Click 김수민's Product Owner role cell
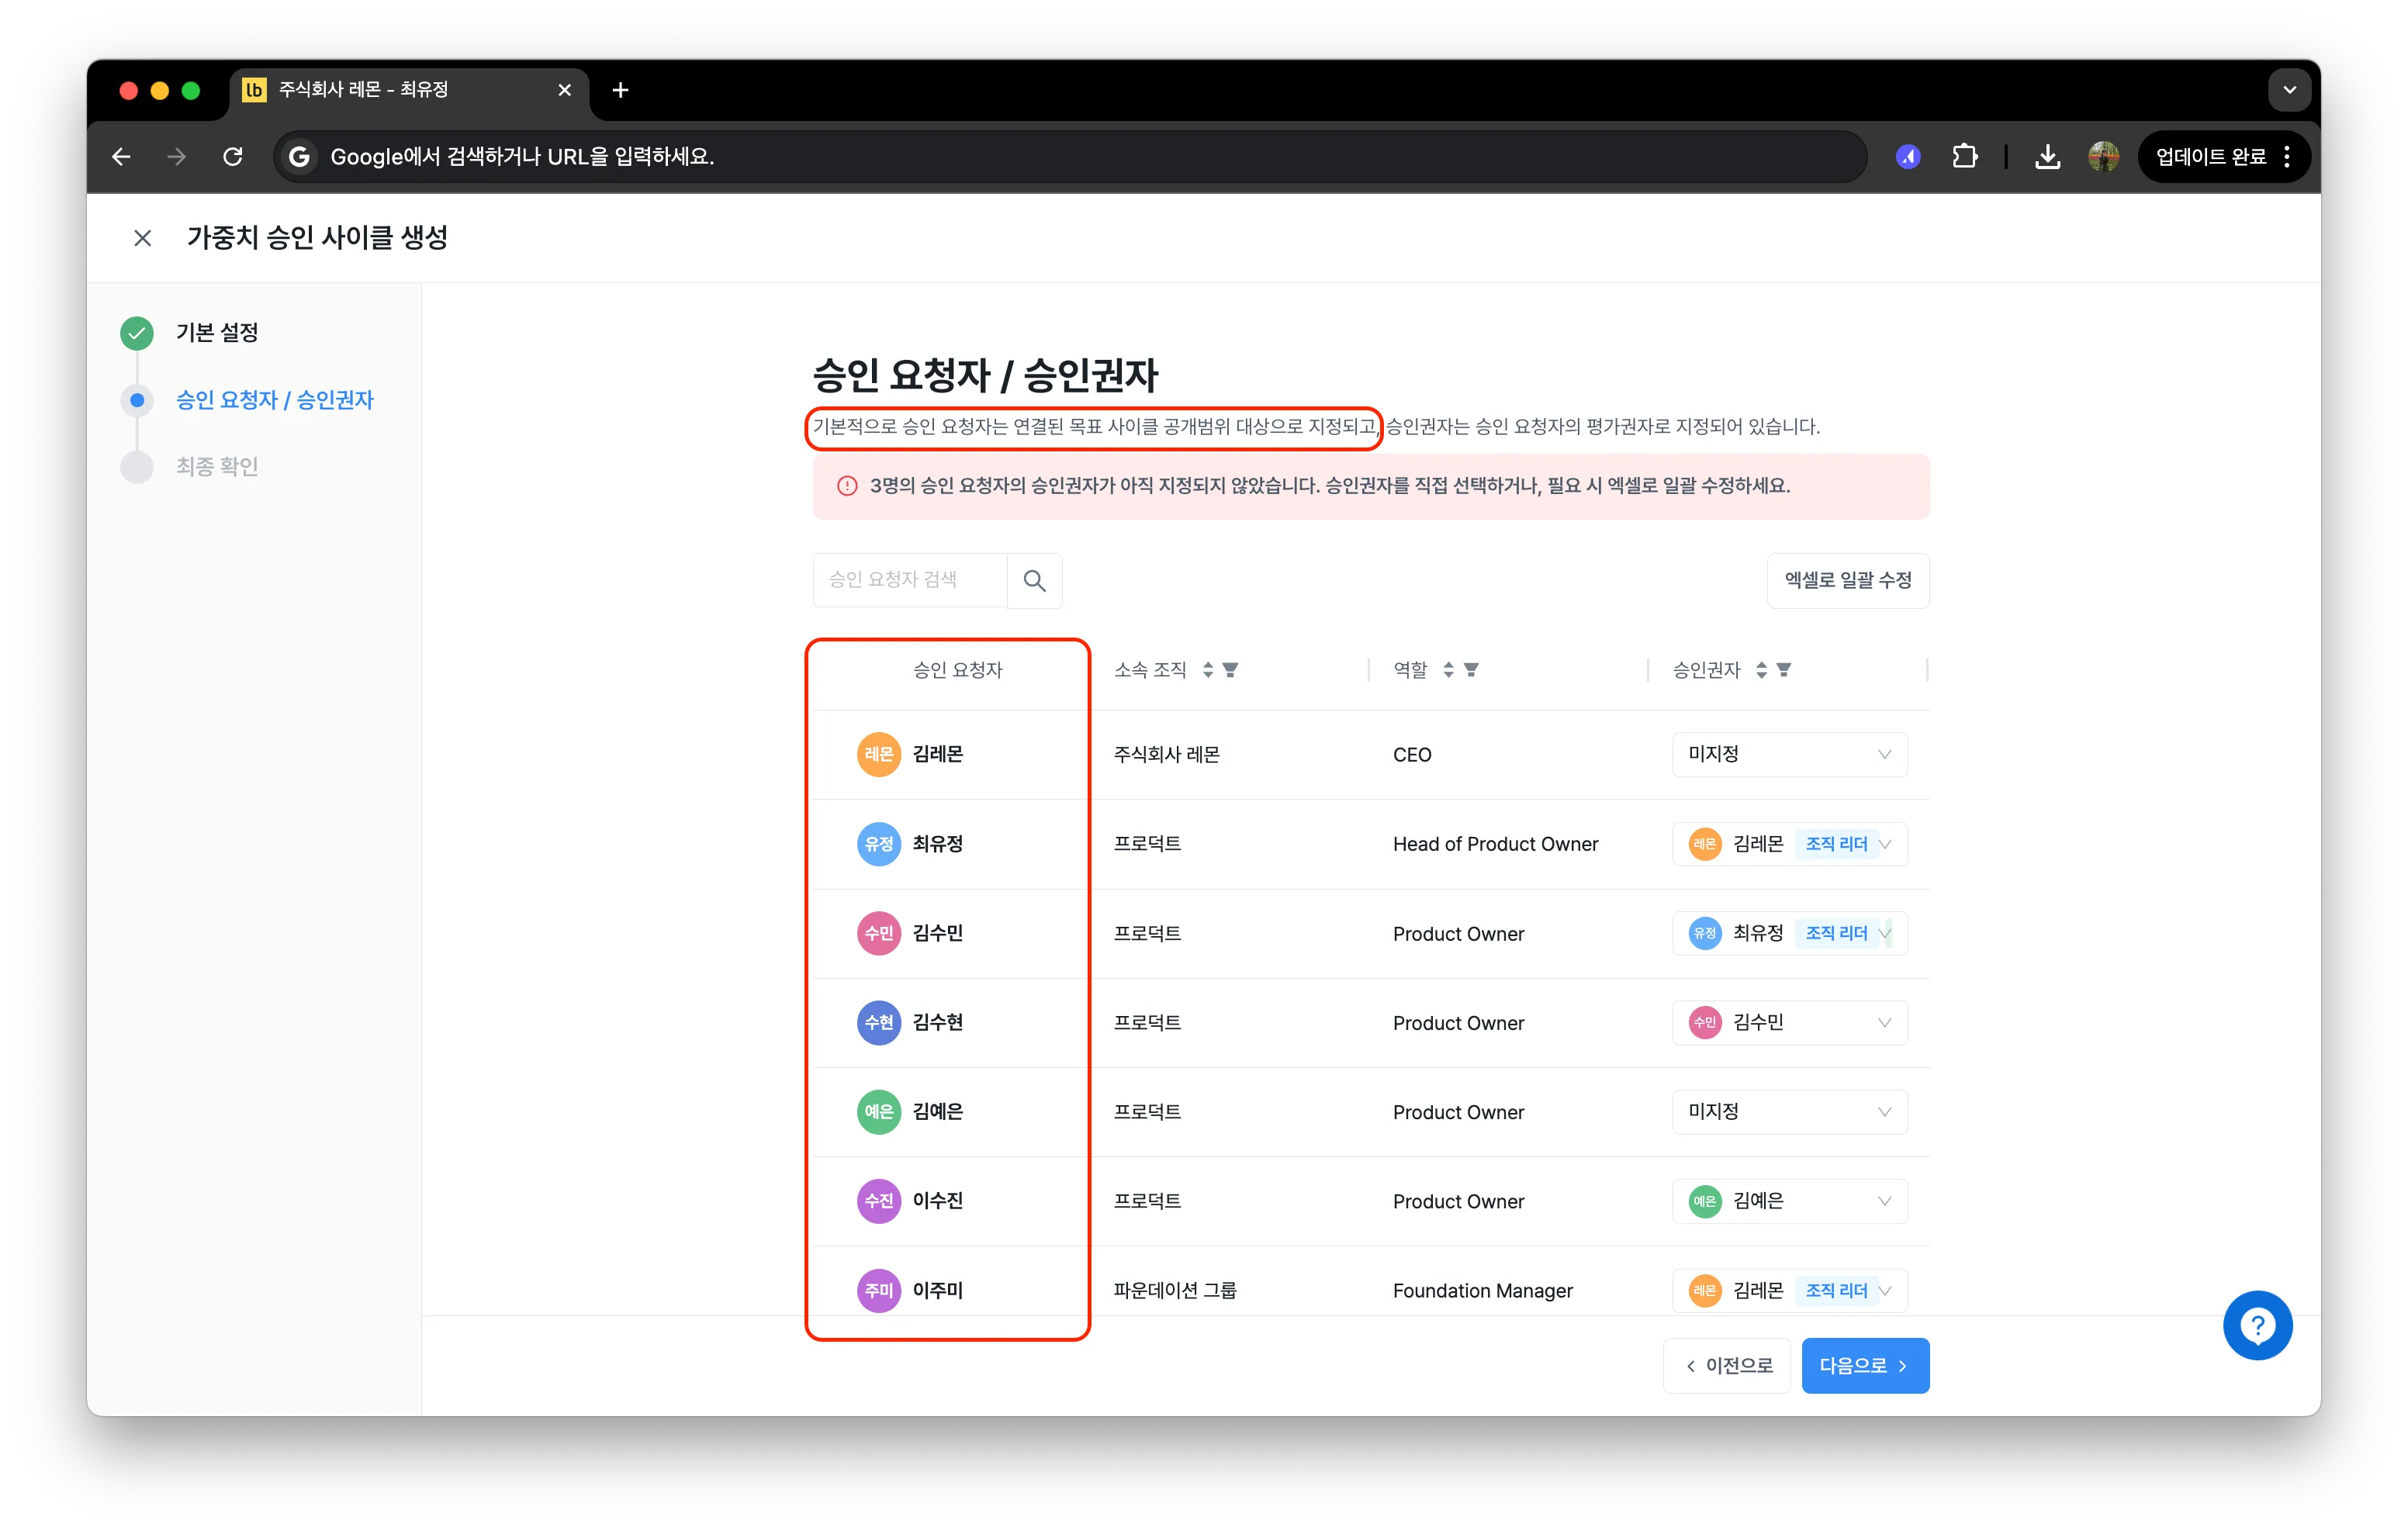2408x1531 pixels. point(1458,934)
